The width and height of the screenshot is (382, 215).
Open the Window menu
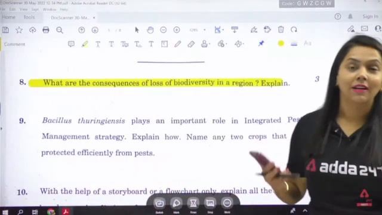pos(50,10)
